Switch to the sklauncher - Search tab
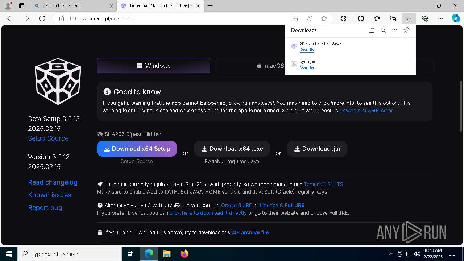This screenshot has height=261, width=464. pyautogui.click(x=73, y=6)
